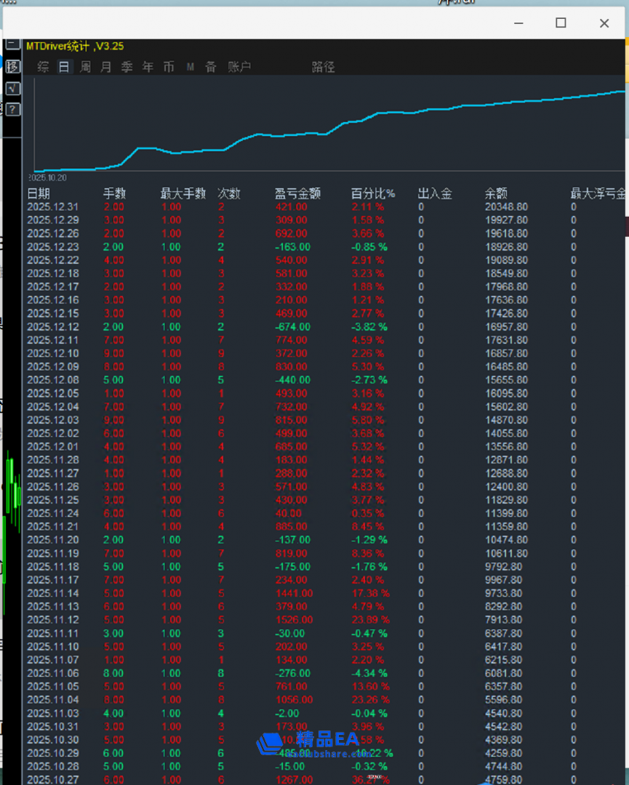Open the ? help icon on left sidebar
The image size is (629, 785).
point(12,110)
